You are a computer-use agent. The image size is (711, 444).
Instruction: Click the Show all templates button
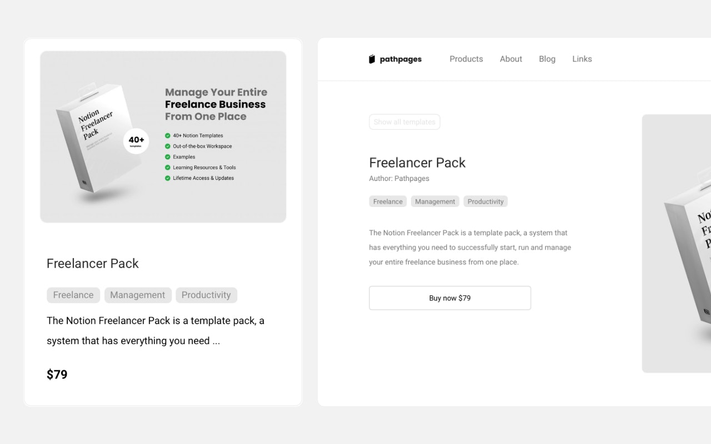(404, 122)
